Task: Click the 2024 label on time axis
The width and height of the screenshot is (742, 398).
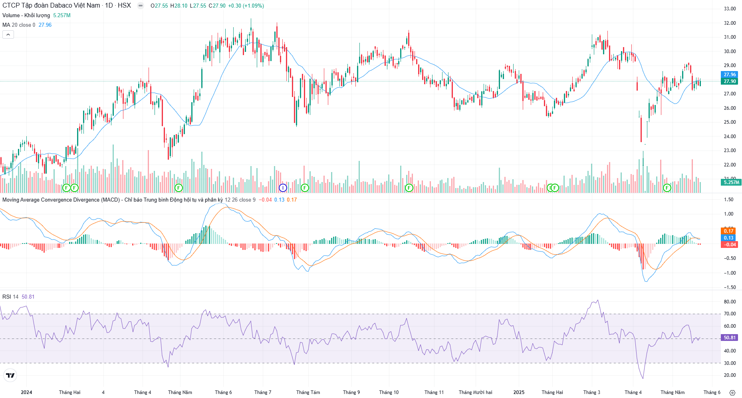Action: 26,392
